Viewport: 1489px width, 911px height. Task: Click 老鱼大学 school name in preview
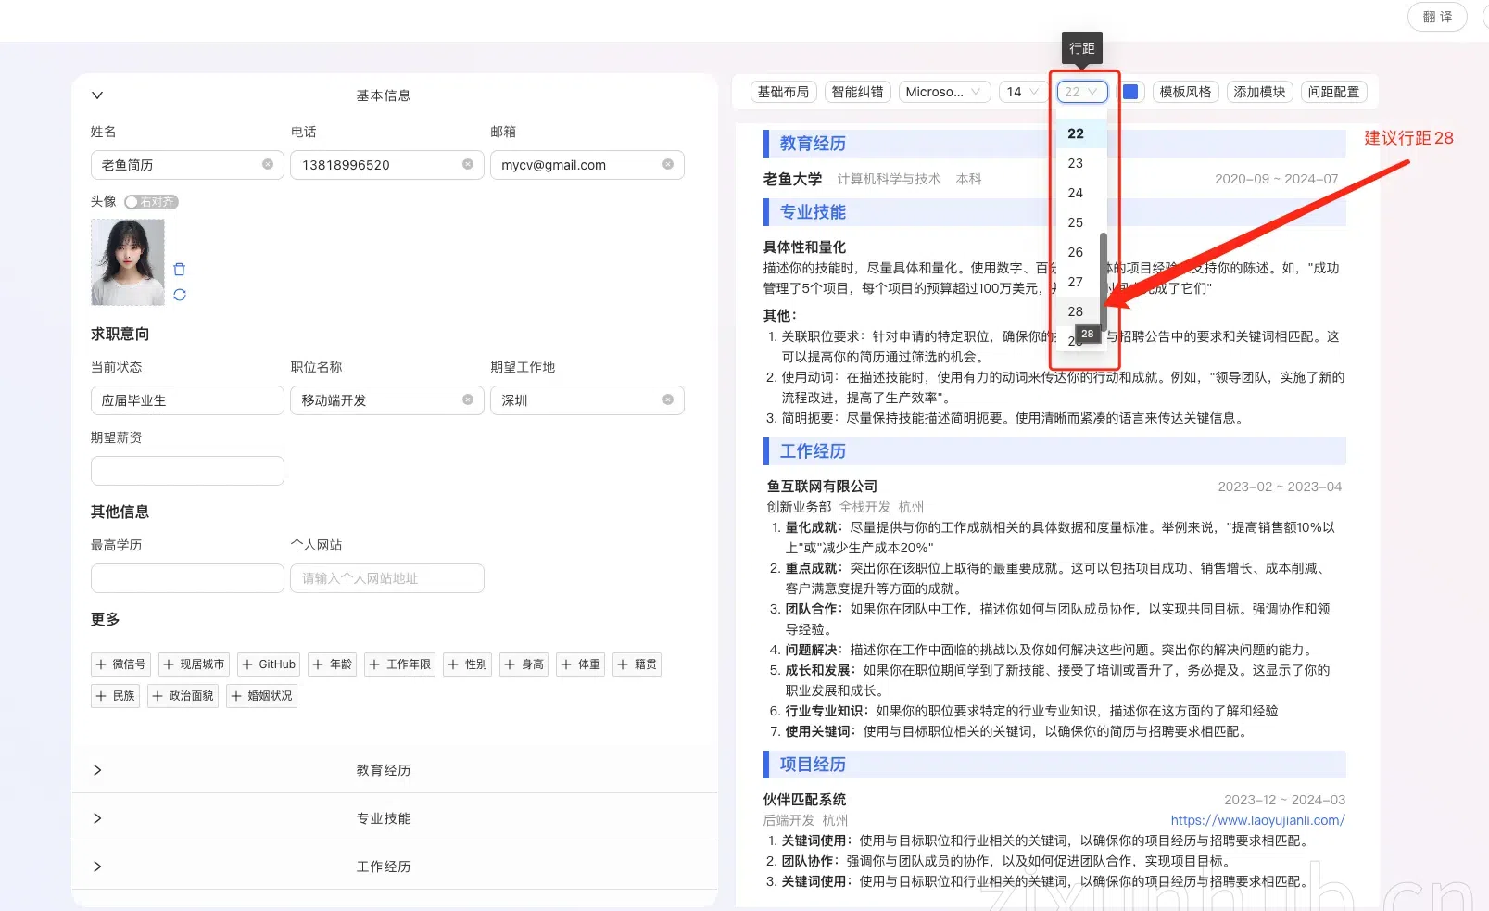coord(792,179)
